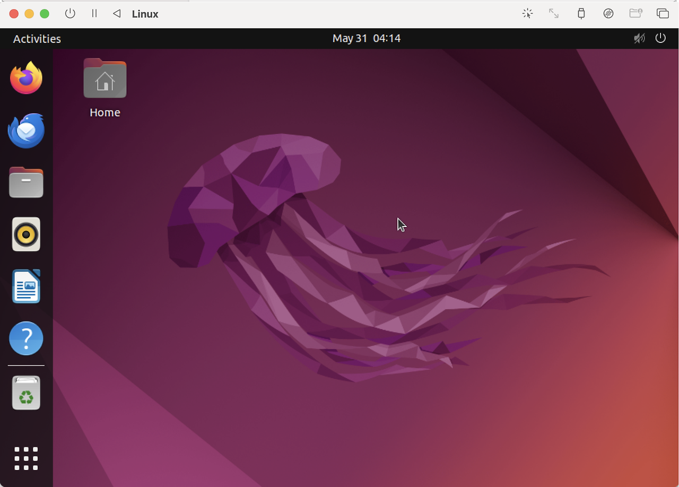Click the muted volume indicator icon
This screenshot has height=487, width=679.
coord(640,38)
